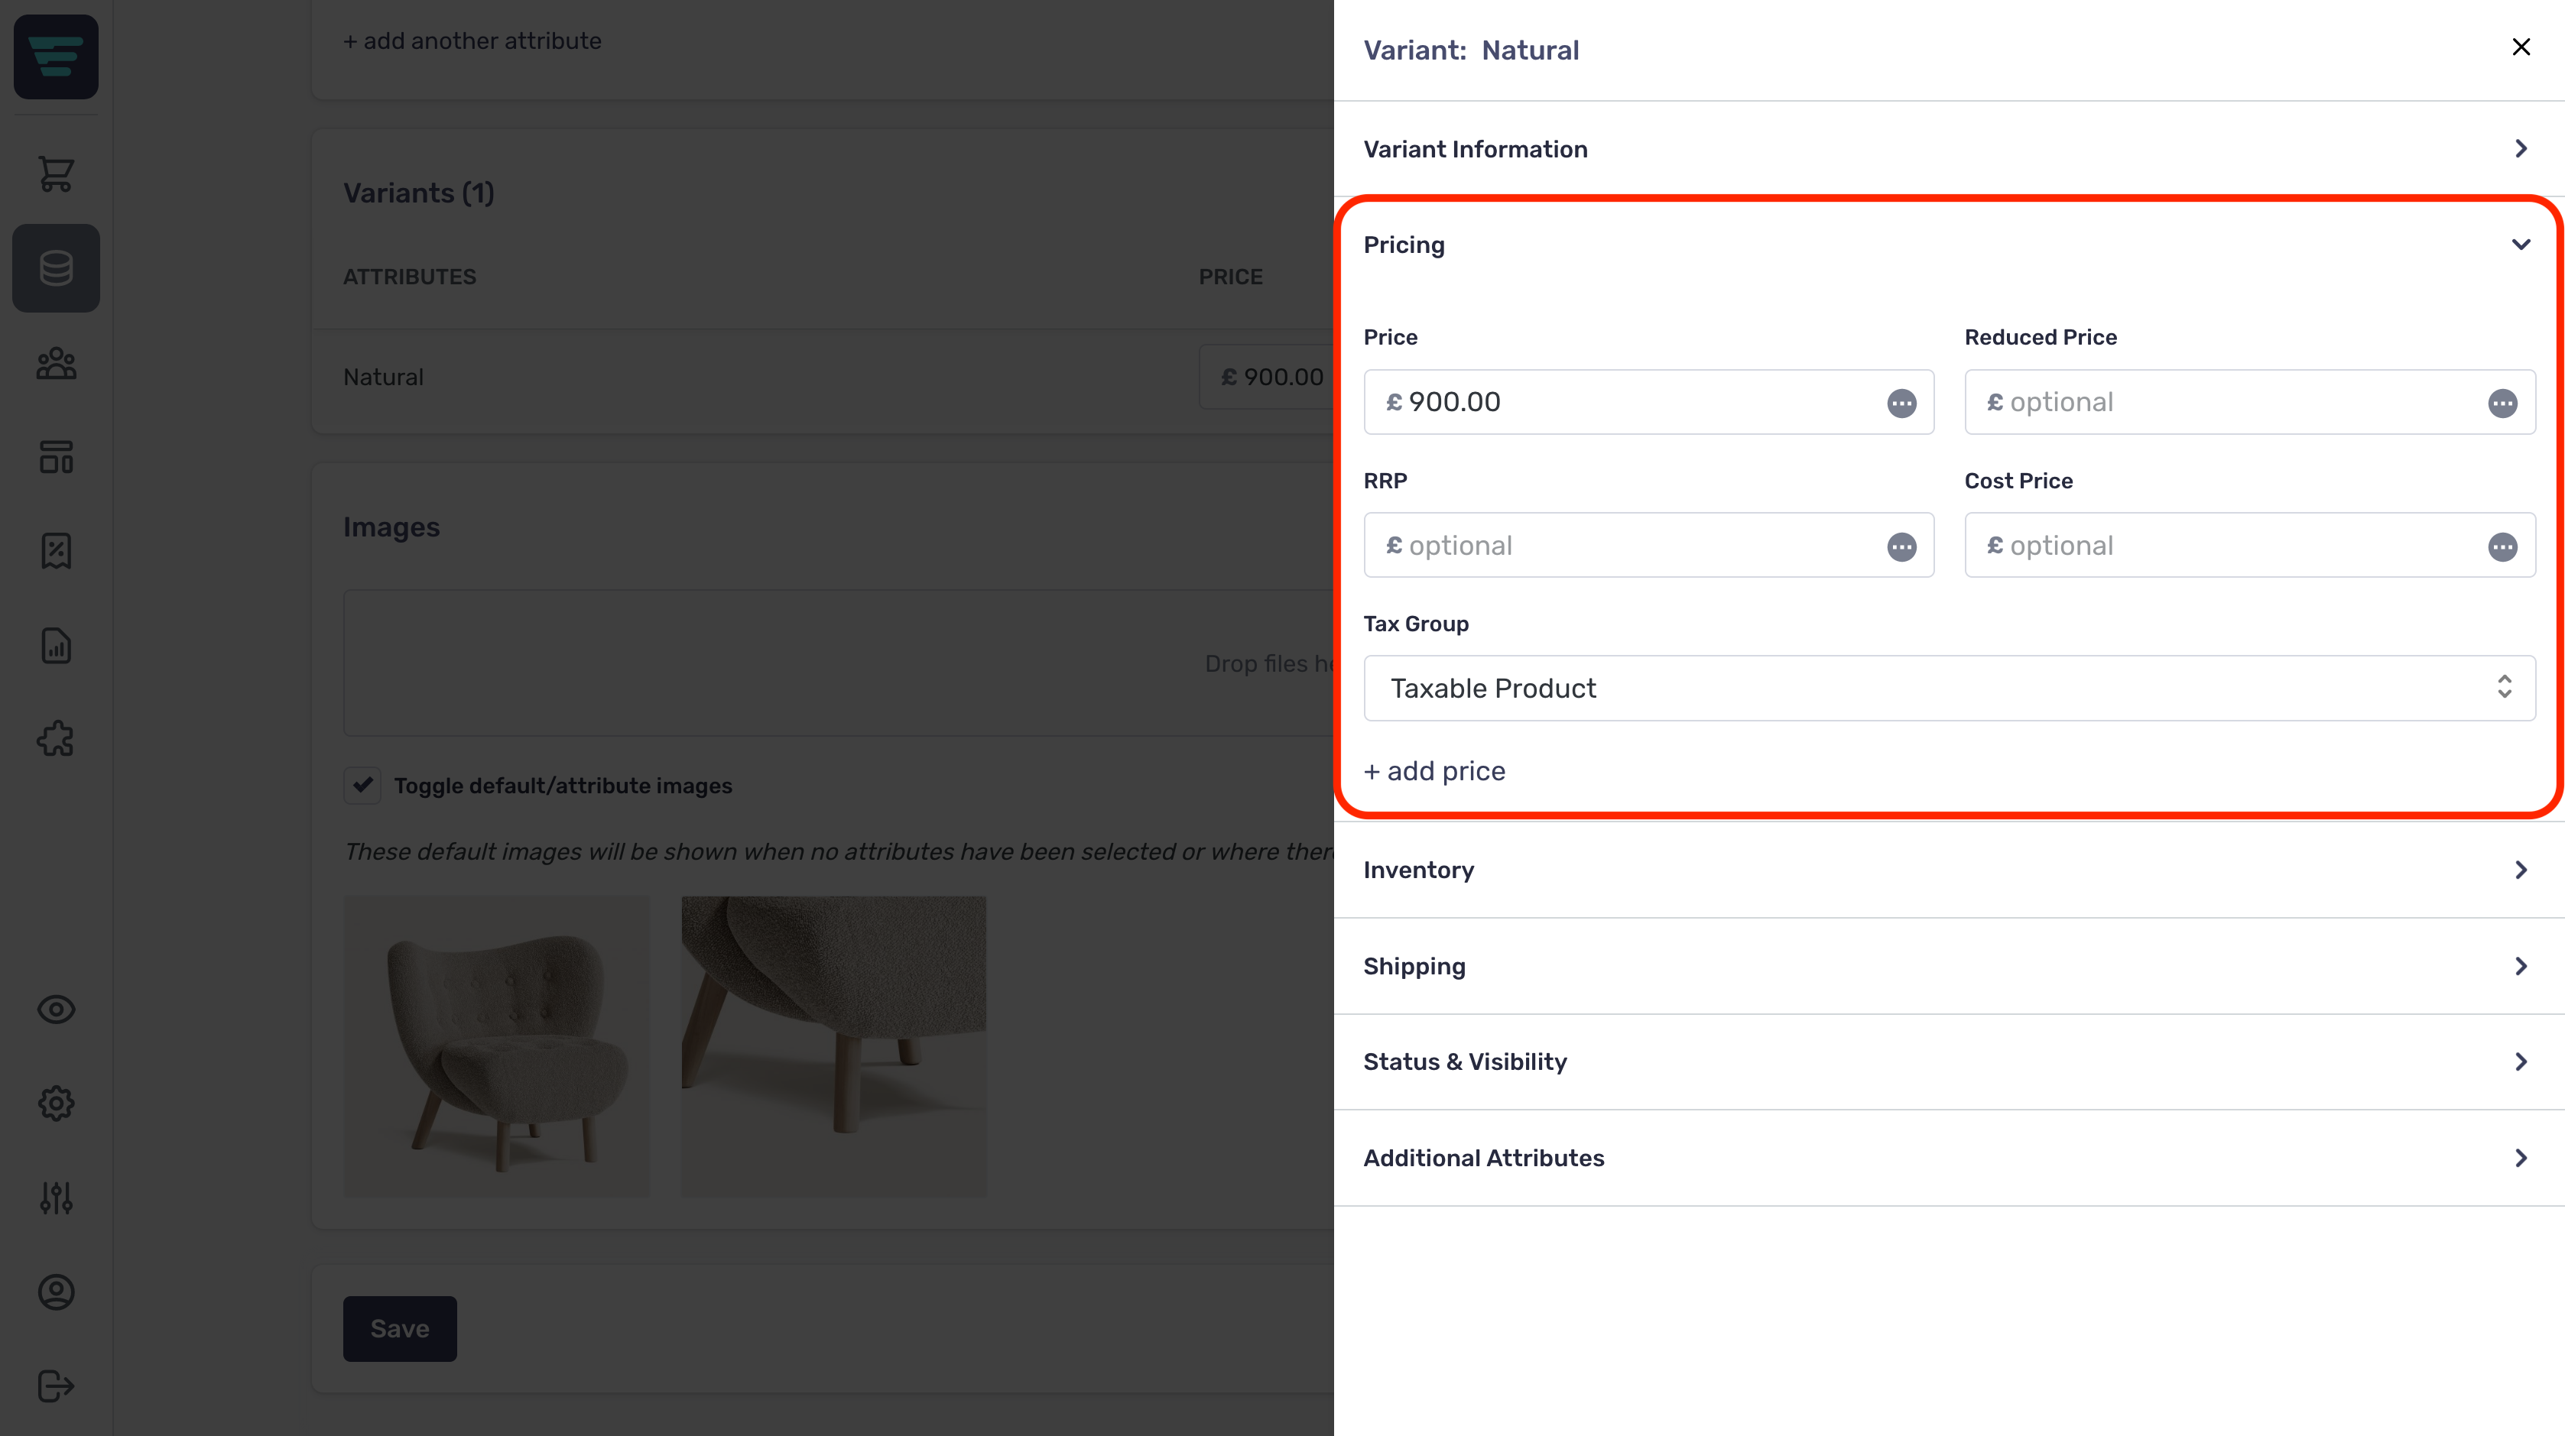Click the Natural variant price field in table
The image size is (2565, 1436).
point(1267,378)
